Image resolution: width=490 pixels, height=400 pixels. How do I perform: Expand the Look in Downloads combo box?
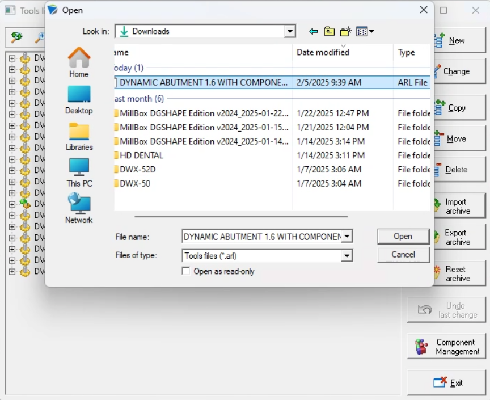pos(290,31)
